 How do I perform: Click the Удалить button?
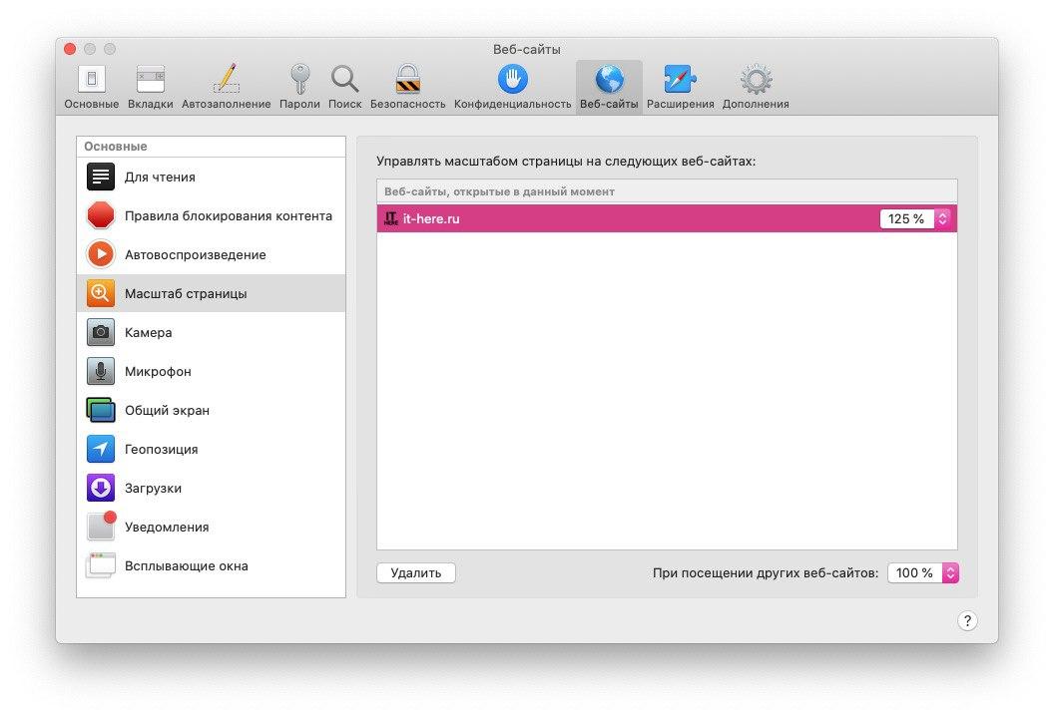pyautogui.click(x=415, y=573)
